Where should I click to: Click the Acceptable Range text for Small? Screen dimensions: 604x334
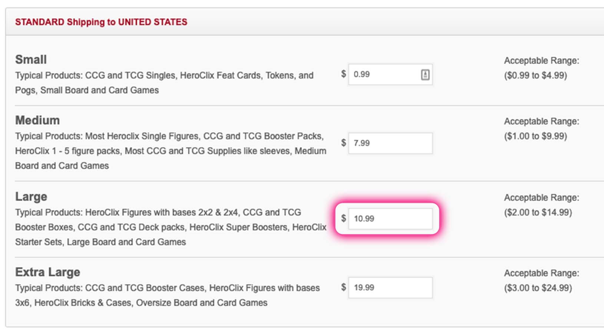pos(541,60)
